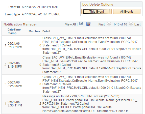The image size is (145, 114).
Task: Click the 1-16 of 16 row counter
Action: pos(120,24)
